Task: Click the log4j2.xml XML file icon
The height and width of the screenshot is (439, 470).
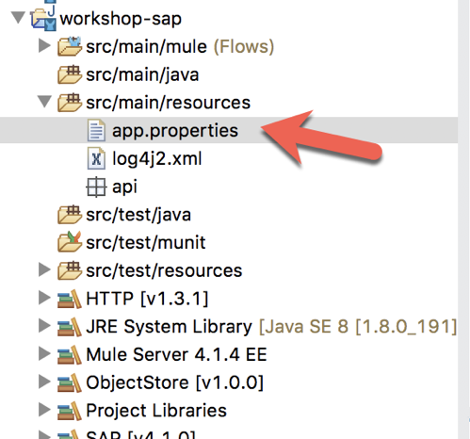Action: 96,158
